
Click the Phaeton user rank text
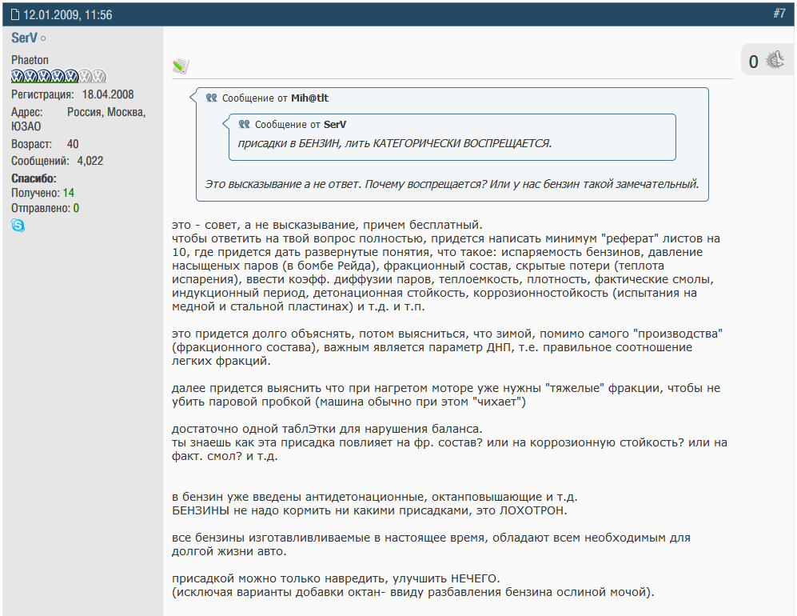tap(30, 60)
